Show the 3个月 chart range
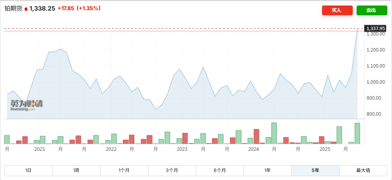 pos(172,170)
